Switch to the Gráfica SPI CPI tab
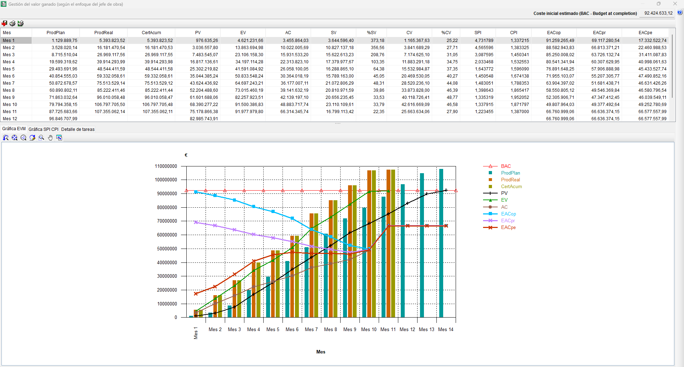This screenshot has width=684, height=367. coord(43,129)
